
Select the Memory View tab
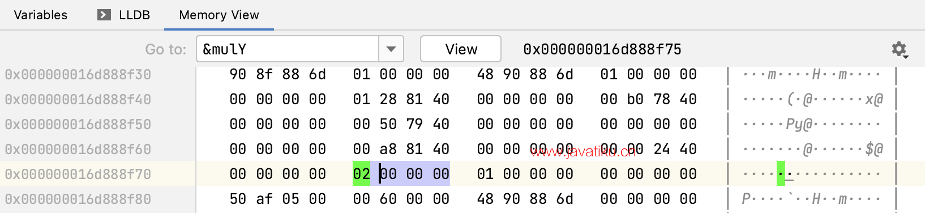219,15
